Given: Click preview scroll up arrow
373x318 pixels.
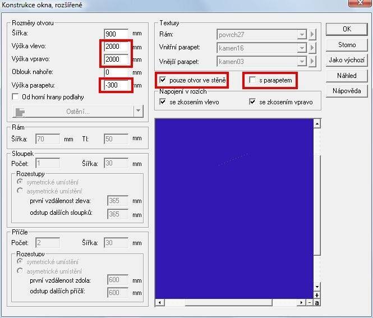Looking at the screenshot, I should [x=317, y=124].
